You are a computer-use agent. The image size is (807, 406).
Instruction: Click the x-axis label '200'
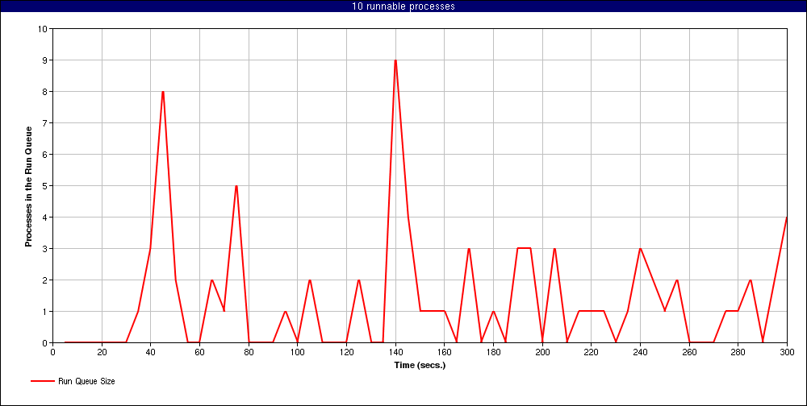click(x=542, y=351)
